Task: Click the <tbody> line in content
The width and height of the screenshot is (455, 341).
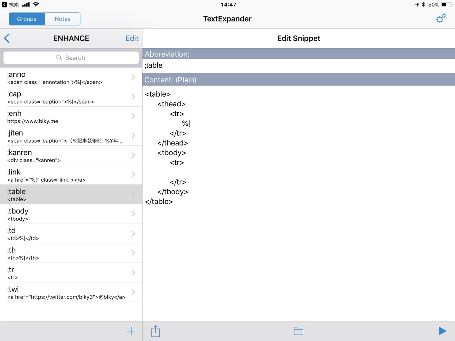Action: click(x=172, y=153)
